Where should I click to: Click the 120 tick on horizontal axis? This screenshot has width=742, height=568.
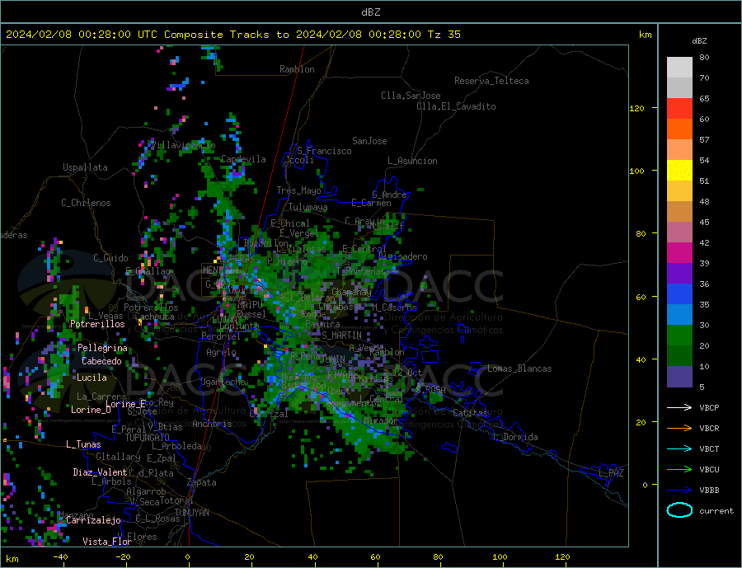562,557
